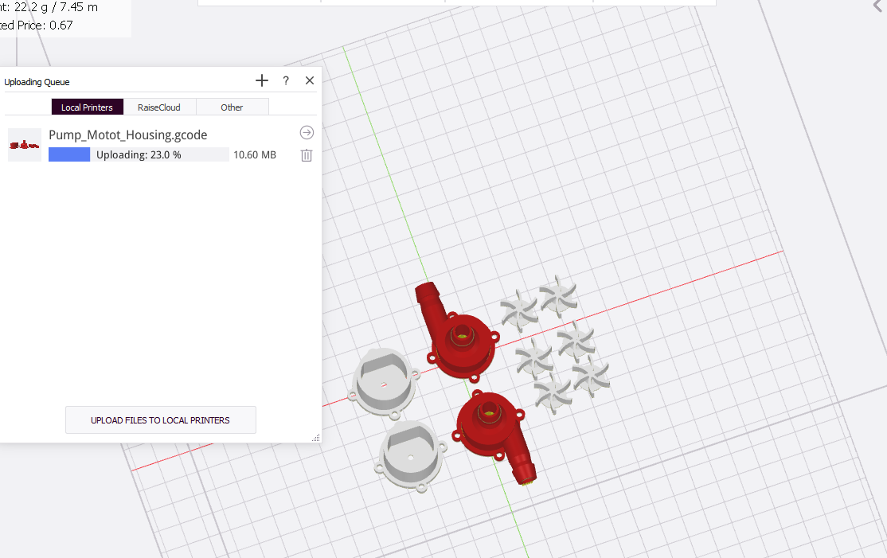Click the 10.60 MB file size
Image resolution: width=887 pixels, height=558 pixels.
pyautogui.click(x=255, y=154)
